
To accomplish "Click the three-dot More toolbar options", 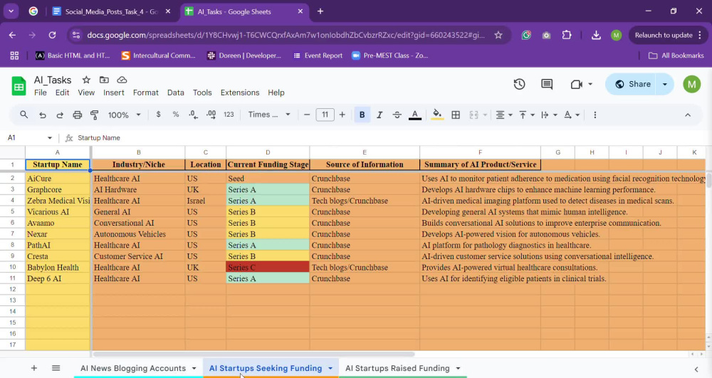I will (595, 115).
